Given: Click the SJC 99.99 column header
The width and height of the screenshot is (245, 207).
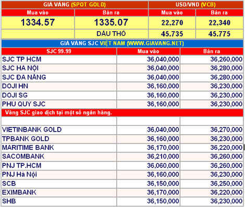Looking at the screenshot, I should click(x=59, y=51).
